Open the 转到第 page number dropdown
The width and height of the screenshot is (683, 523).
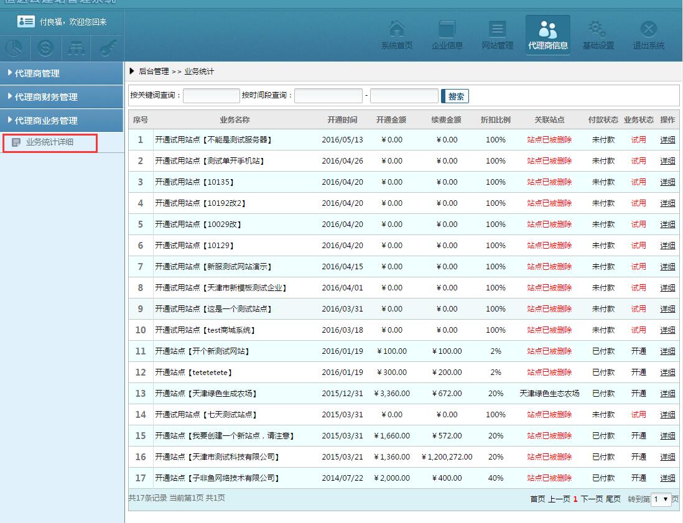pyautogui.click(x=661, y=499)
